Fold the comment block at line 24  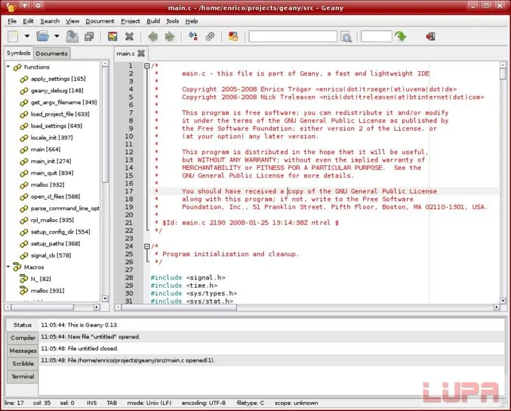(147, 247)
